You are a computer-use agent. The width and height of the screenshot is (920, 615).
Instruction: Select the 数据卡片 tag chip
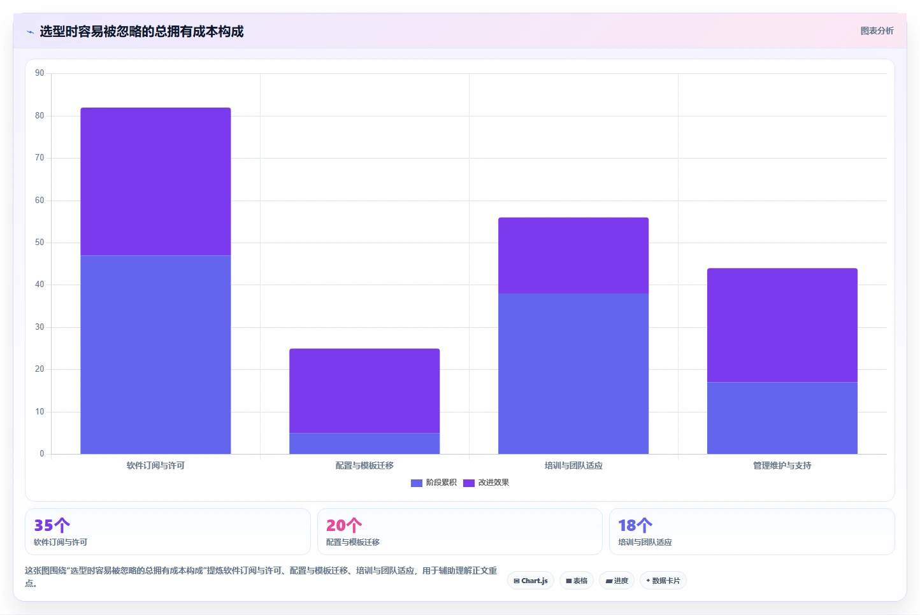(663, 581)
